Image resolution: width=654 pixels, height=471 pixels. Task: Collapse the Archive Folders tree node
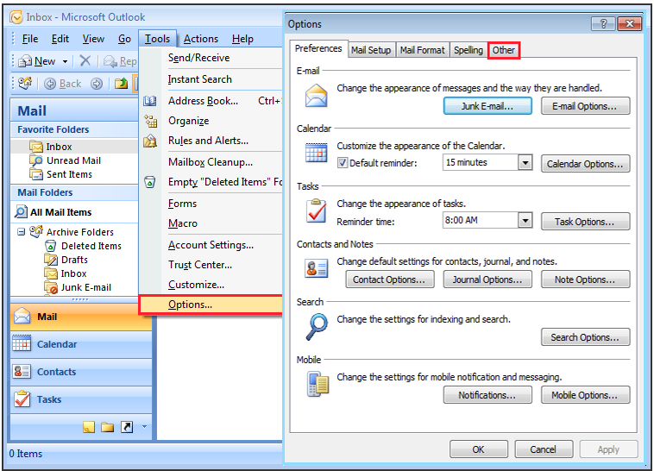click(21, 231)
